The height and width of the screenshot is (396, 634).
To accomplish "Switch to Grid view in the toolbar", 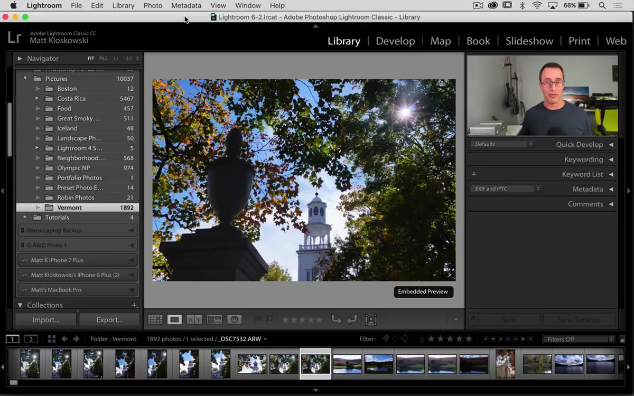I will (x=155, y=319).
